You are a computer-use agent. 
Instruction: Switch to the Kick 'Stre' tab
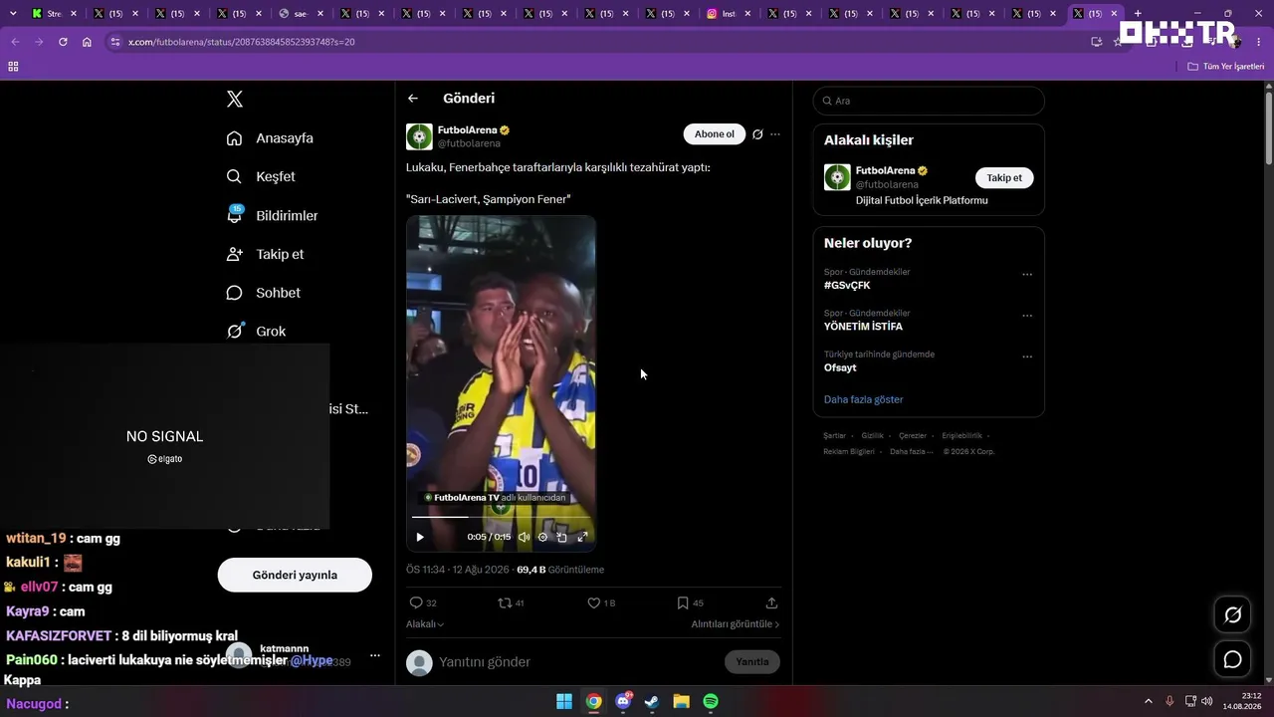53,14
